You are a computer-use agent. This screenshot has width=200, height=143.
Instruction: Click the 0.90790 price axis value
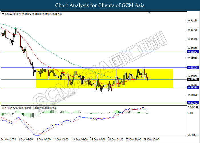[193, 30]
